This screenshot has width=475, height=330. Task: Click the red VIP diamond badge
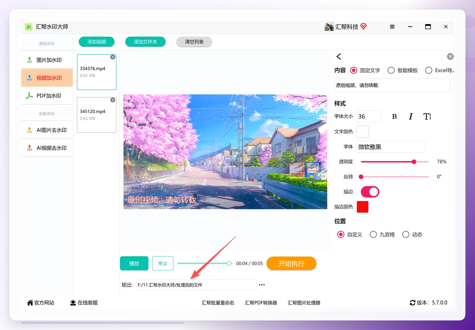tap(364, 26)
